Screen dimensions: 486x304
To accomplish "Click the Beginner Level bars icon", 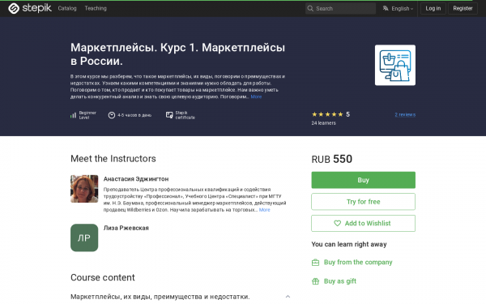I will click(73, 115).
